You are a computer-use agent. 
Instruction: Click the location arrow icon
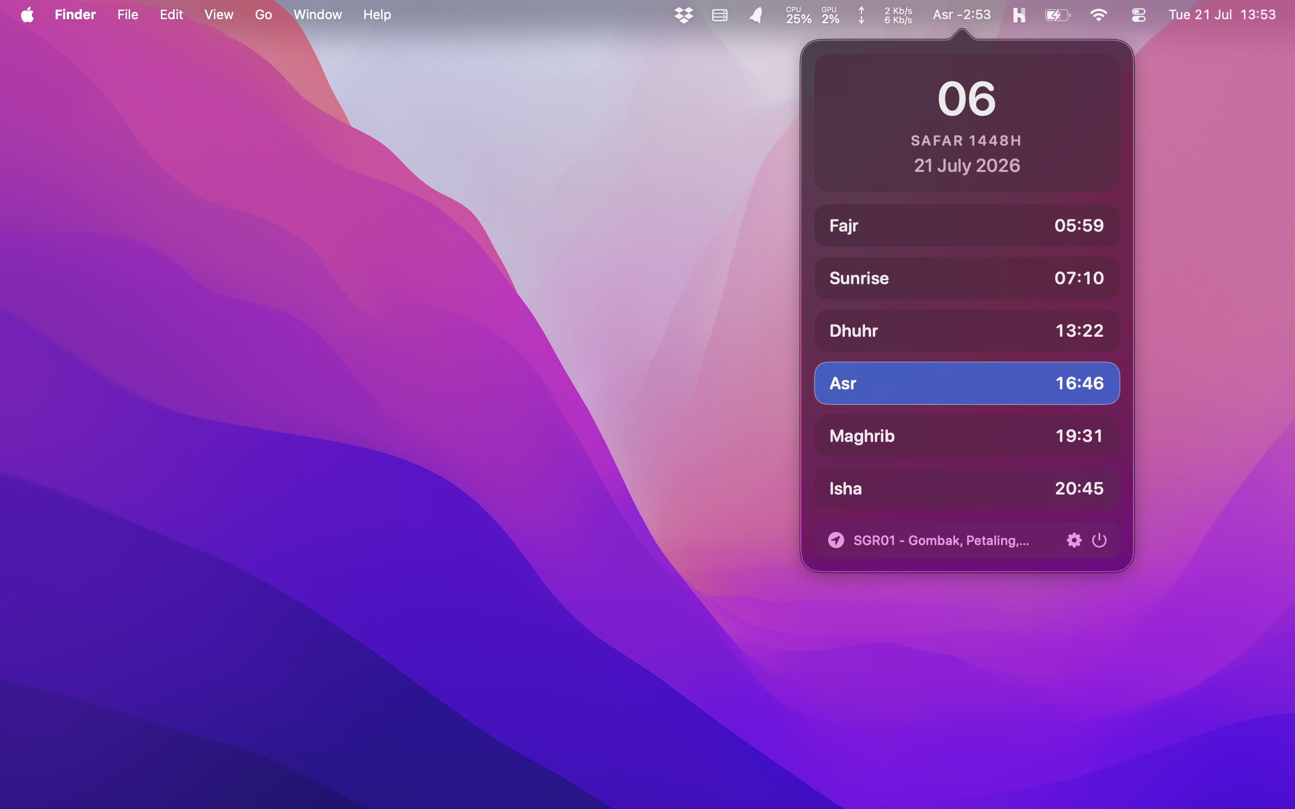coord(836,540)
